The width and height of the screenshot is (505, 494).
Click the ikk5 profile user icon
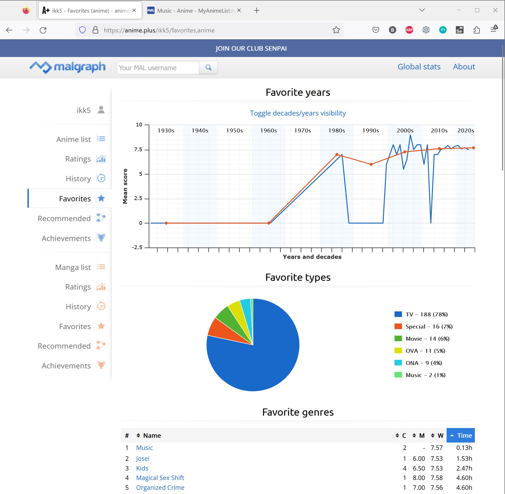coord(101,110)
